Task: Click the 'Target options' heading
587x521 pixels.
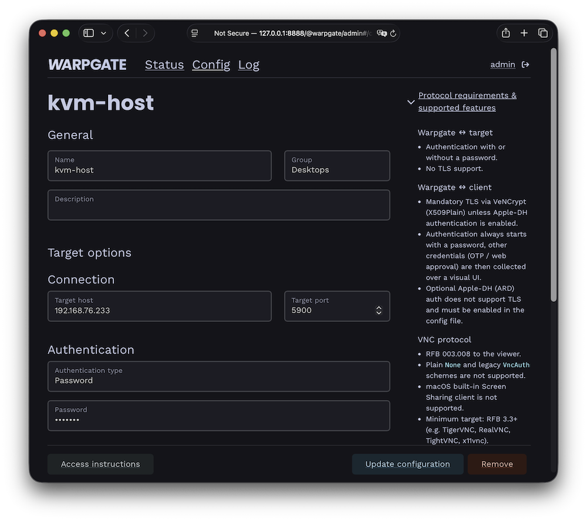Action: pyautogui.click(x=89, y=253)
